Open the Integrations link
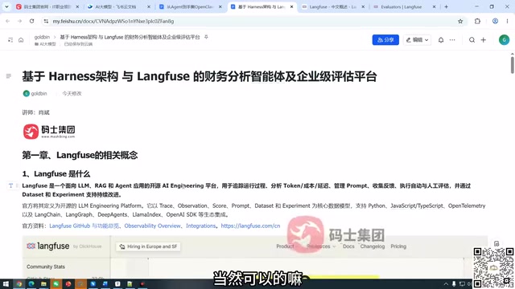This screenshot has height=289, width=515. pyautogui.click(x=200, y=226)
